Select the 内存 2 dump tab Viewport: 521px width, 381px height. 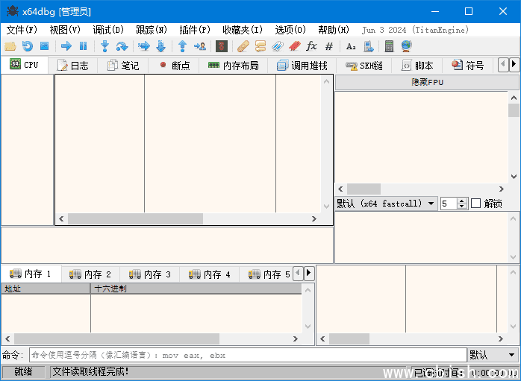click(x=90, y=274)
